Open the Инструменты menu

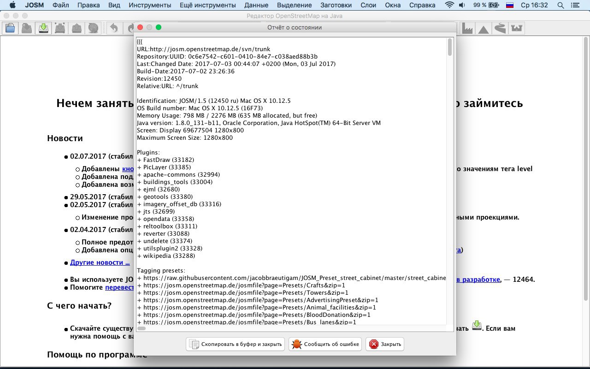[150, 5]
